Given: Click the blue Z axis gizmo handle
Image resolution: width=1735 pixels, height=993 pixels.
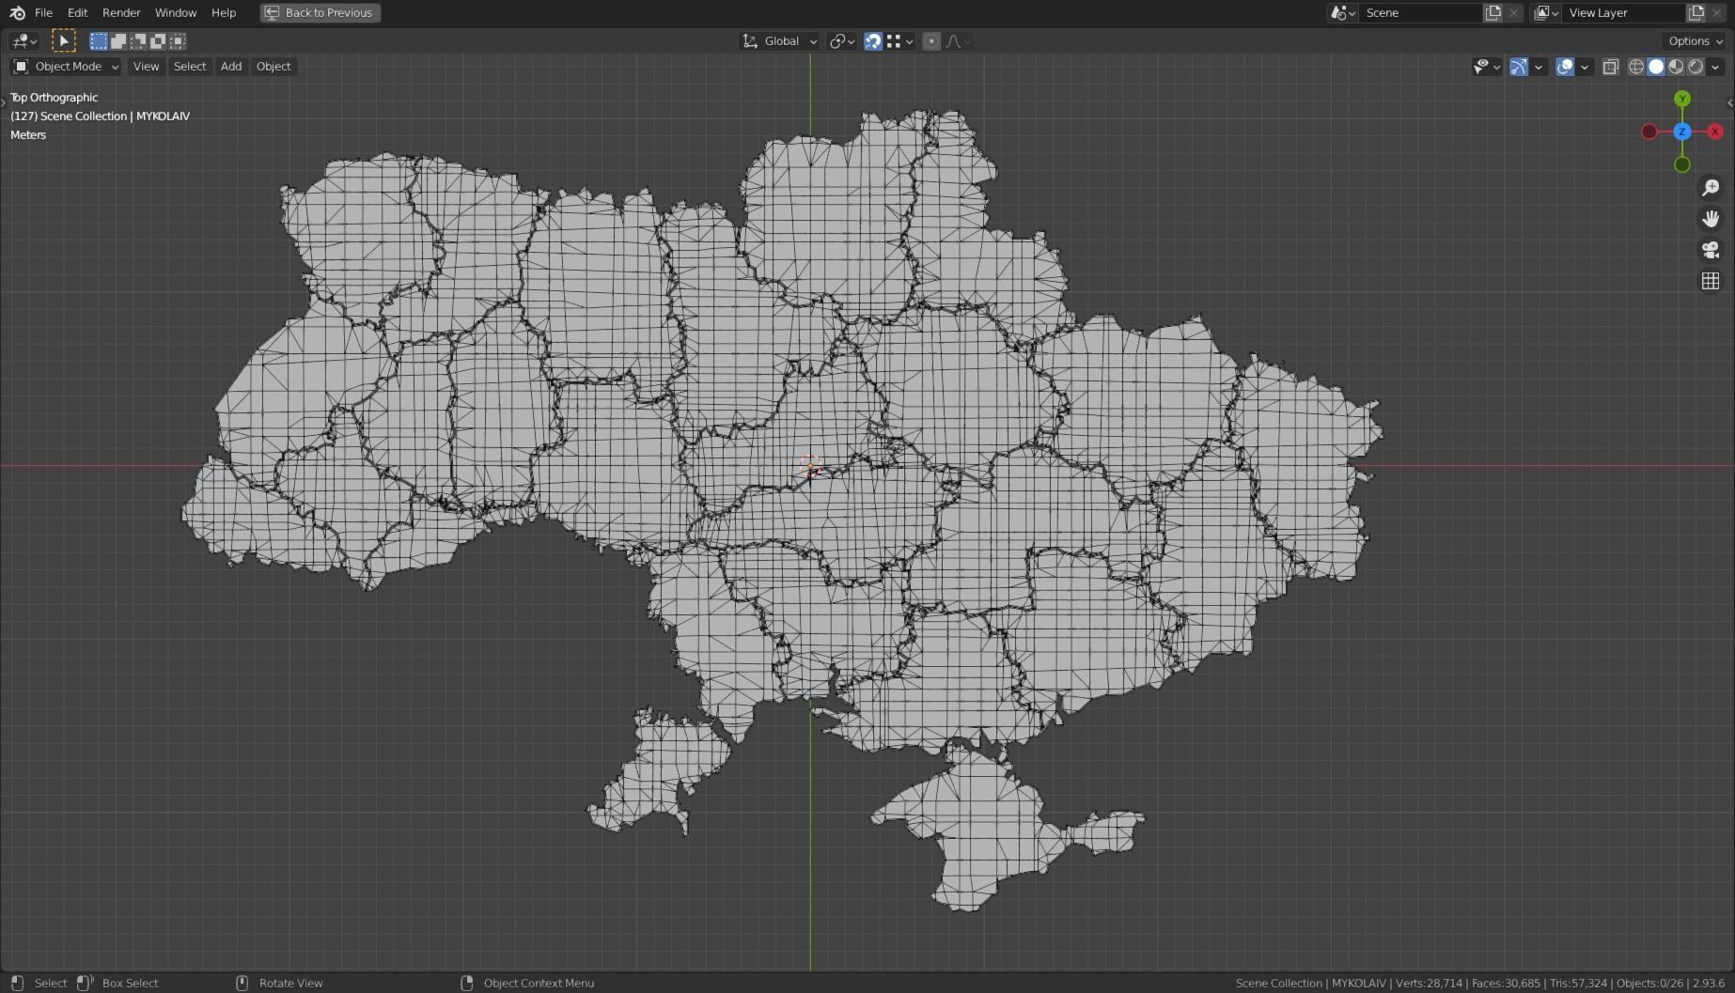Looking at the screenshot, I should pos(1682,132).
